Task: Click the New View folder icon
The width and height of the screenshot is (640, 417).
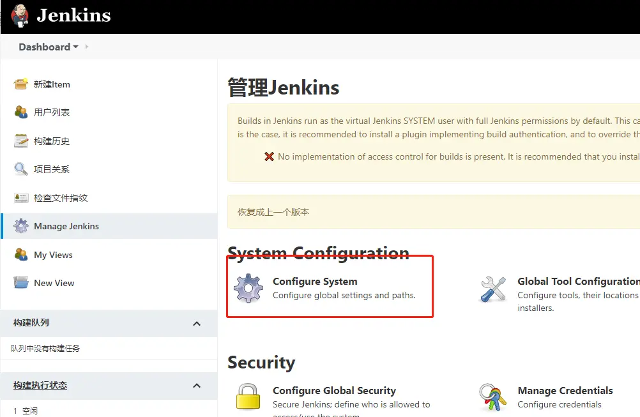Action: click(x=21, y=283)
